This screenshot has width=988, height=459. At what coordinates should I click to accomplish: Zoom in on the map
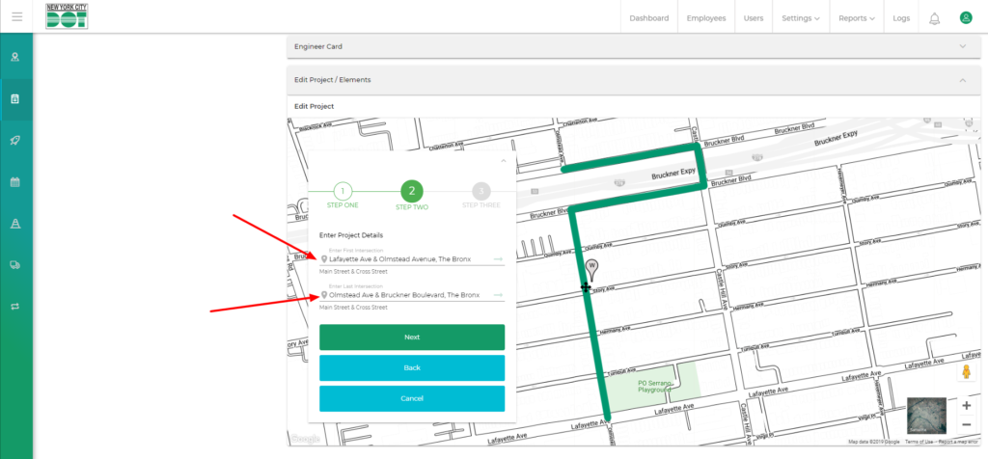(966, 406)
